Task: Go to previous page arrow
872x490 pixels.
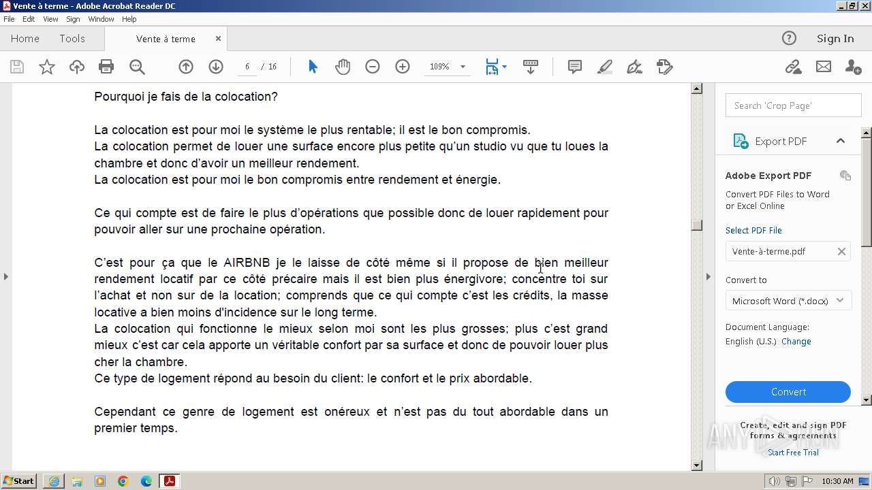Action: [186, 67]
